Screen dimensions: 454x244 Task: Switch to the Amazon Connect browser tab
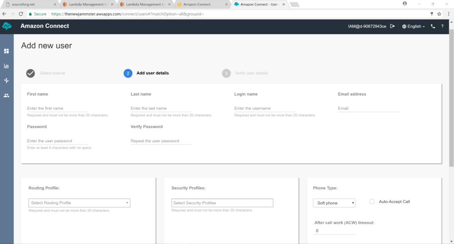click(x=202, y=4)
